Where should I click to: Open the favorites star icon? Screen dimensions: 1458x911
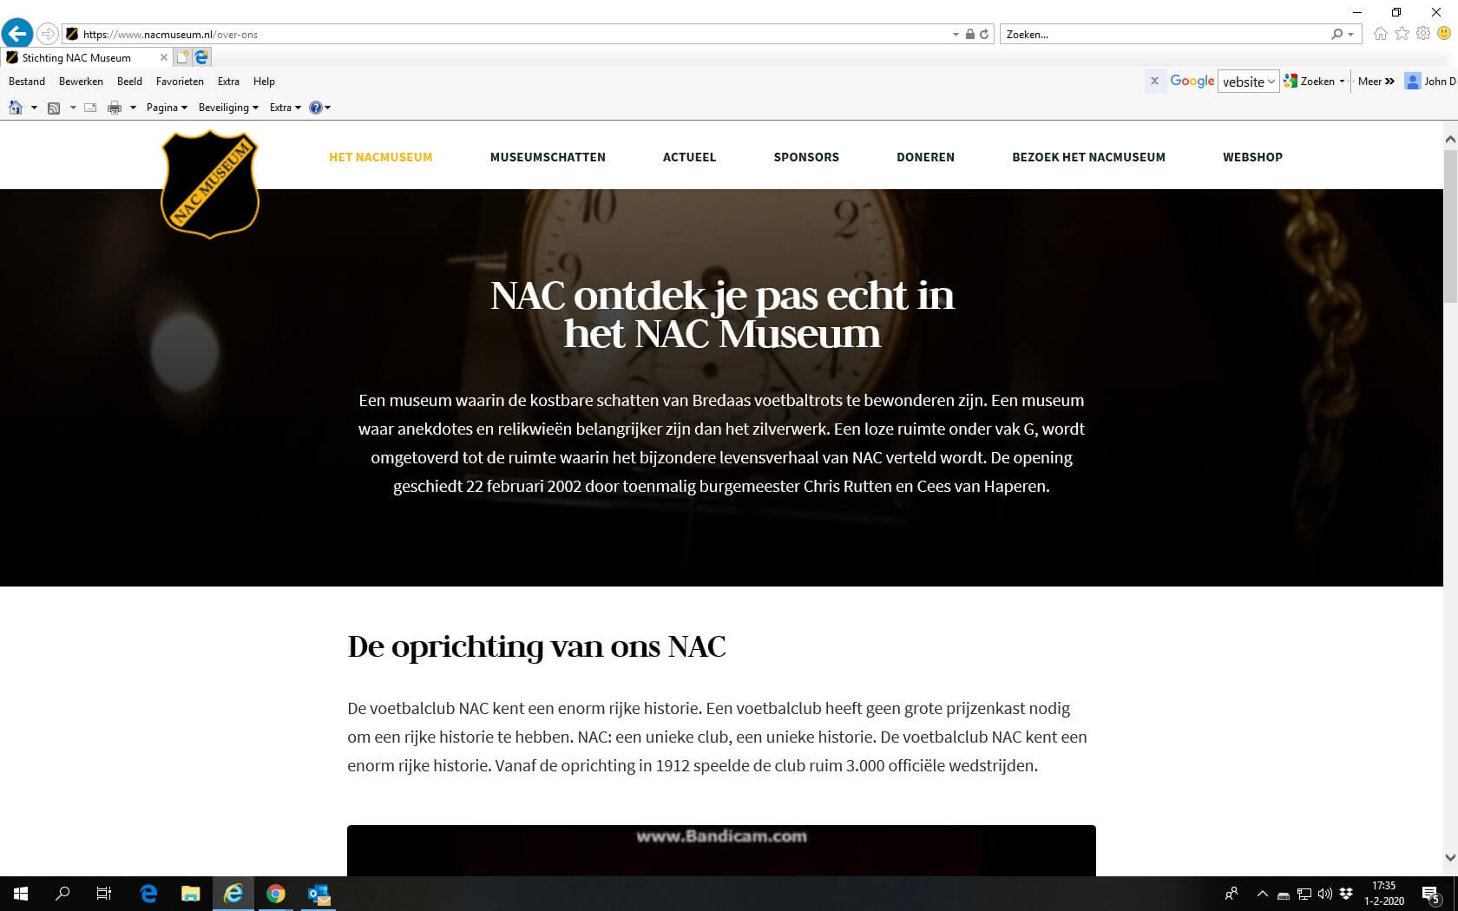click(x=1402, y=34)
